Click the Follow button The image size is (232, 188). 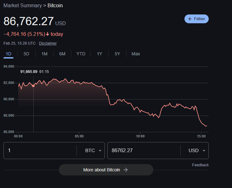point(196,19)
